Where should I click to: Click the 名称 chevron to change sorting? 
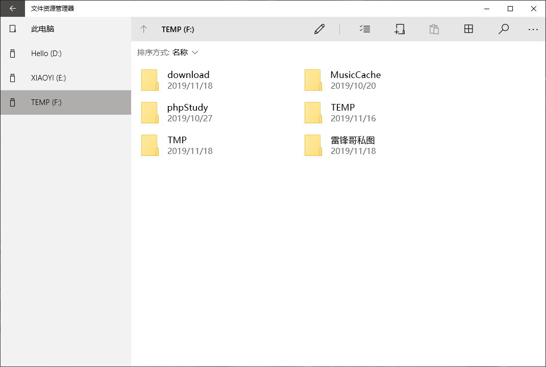[x=195, y=52]
